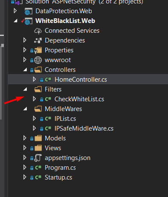Expand the DataProtection.Web project node
Image resolution: width=168 pixels, height=197 pixels.
pos(15,11)
